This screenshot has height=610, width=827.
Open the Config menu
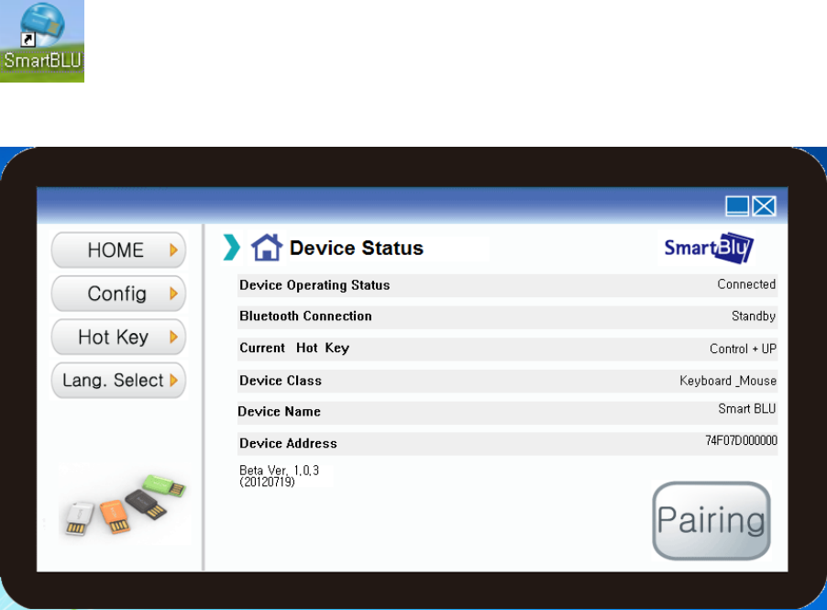(118, 294)
